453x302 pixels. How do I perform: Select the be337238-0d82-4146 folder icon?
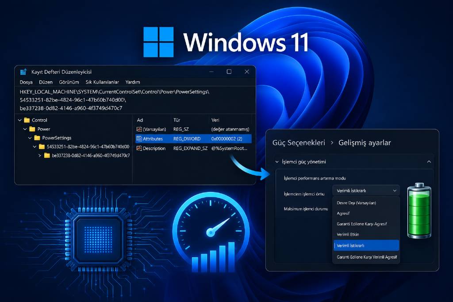coord(47,156)
